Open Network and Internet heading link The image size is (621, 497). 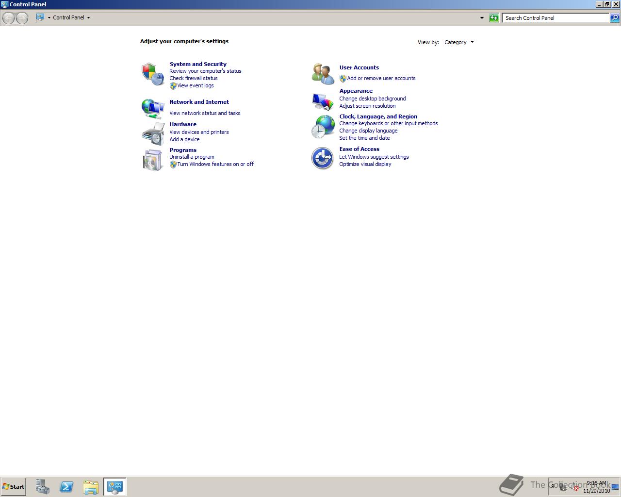click(x=199, y=102)
